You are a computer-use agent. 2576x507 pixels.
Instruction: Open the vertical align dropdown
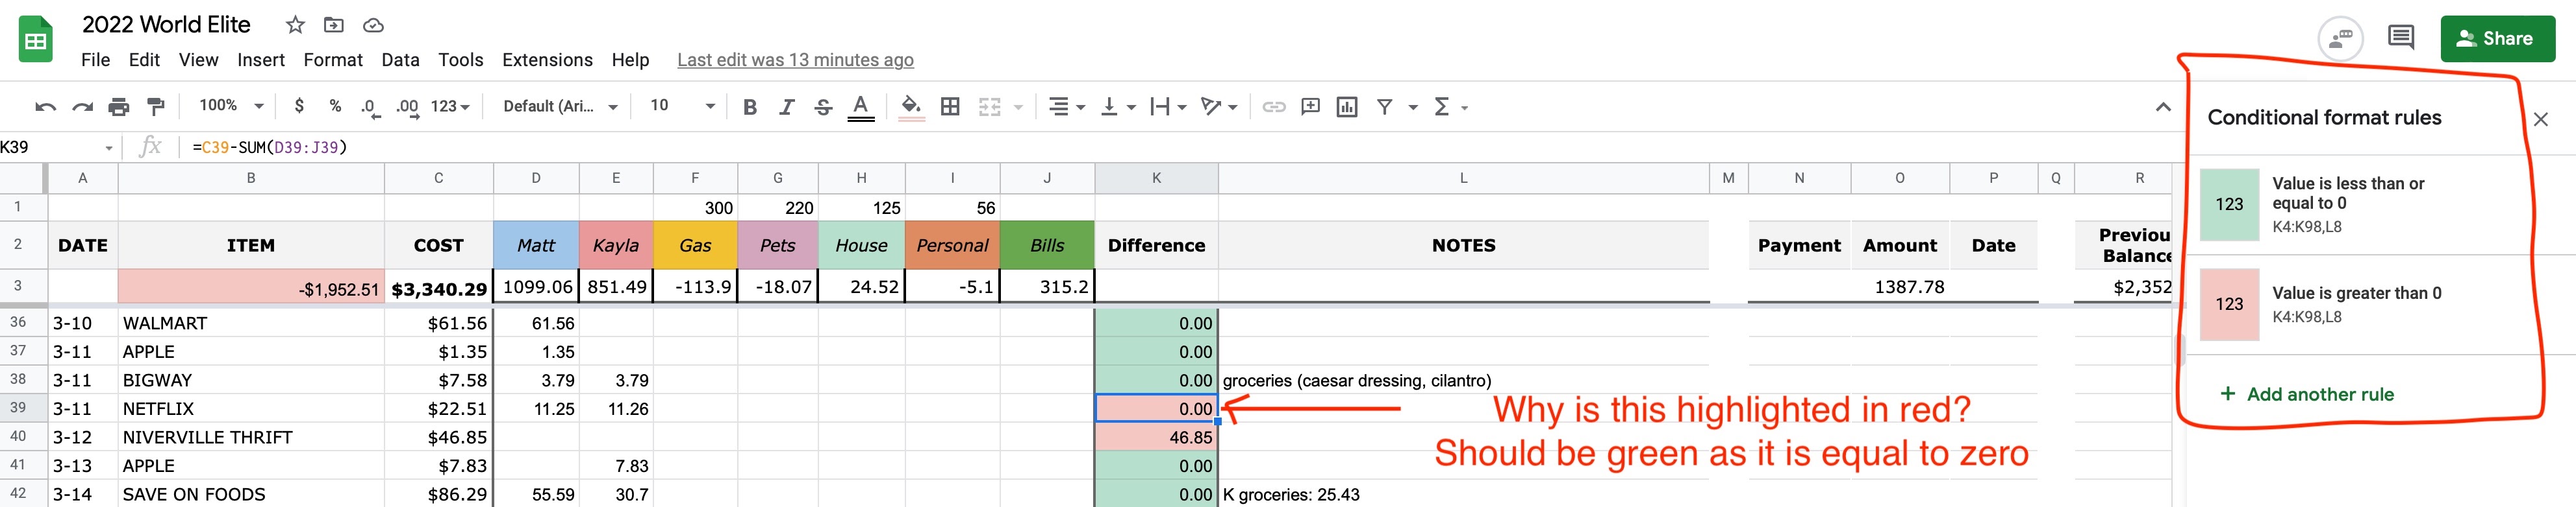(x=1118, y=107)
